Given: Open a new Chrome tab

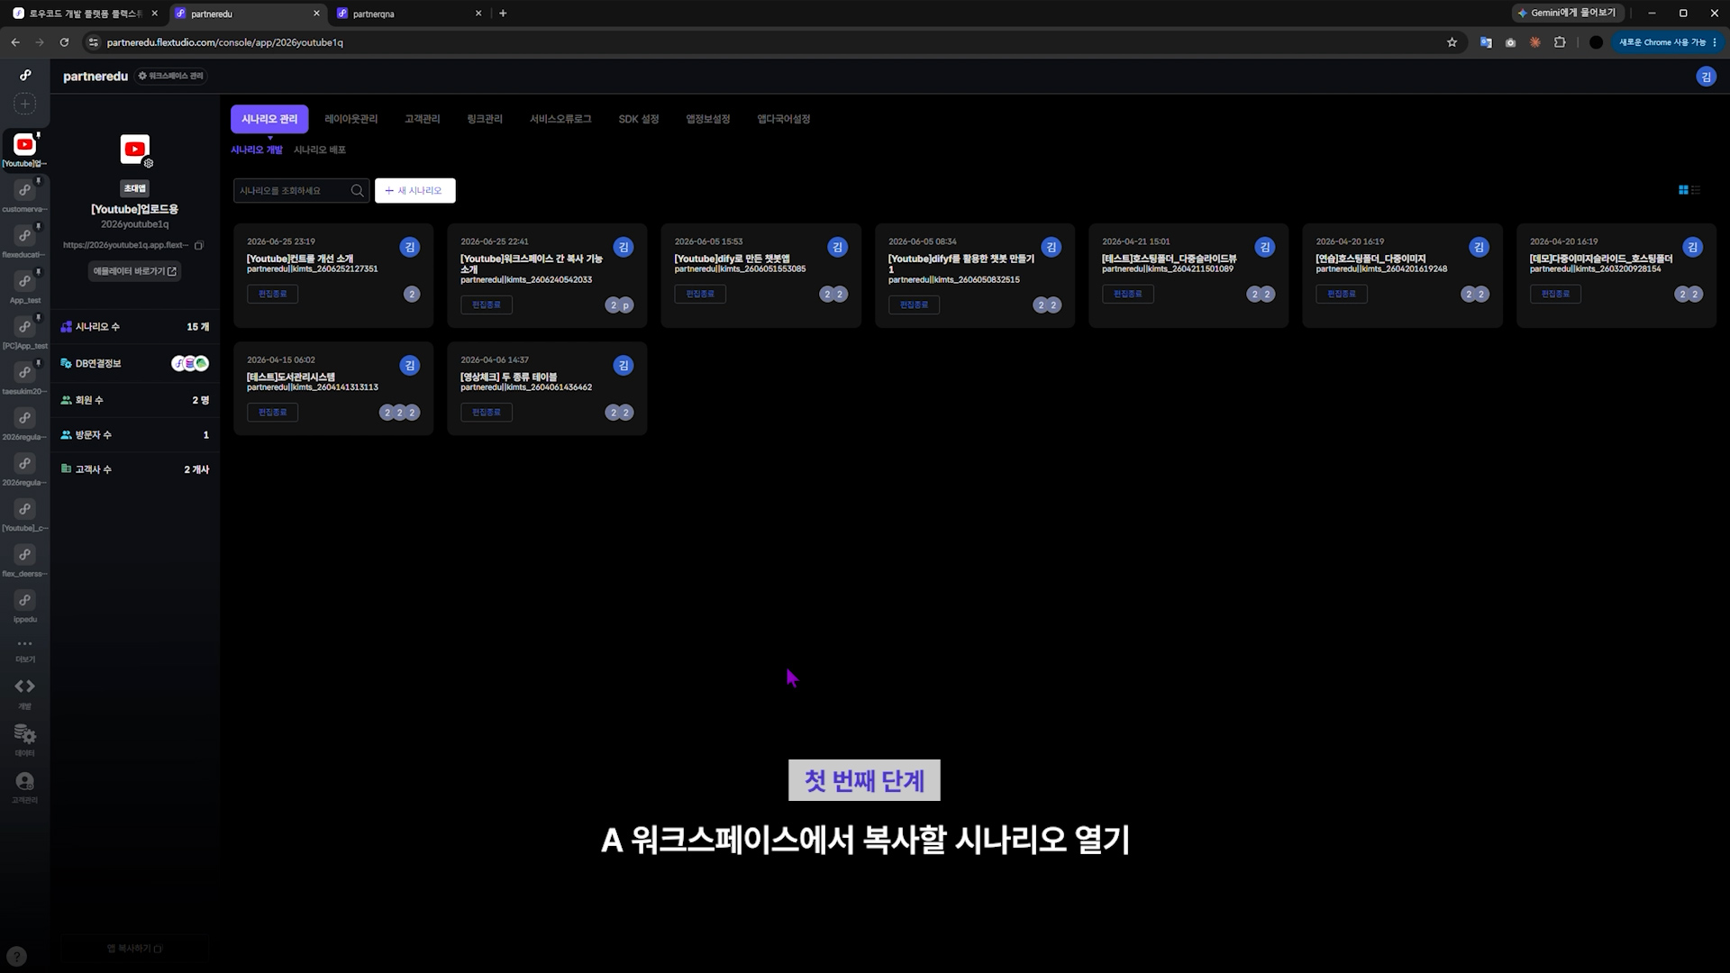Looking at the screenshot, I should click(503, 14).
